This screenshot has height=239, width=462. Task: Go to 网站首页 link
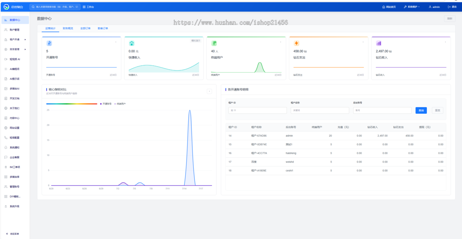[389, 7]
